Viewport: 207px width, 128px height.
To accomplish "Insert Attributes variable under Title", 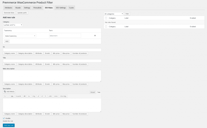I will [x=39, y=64].
